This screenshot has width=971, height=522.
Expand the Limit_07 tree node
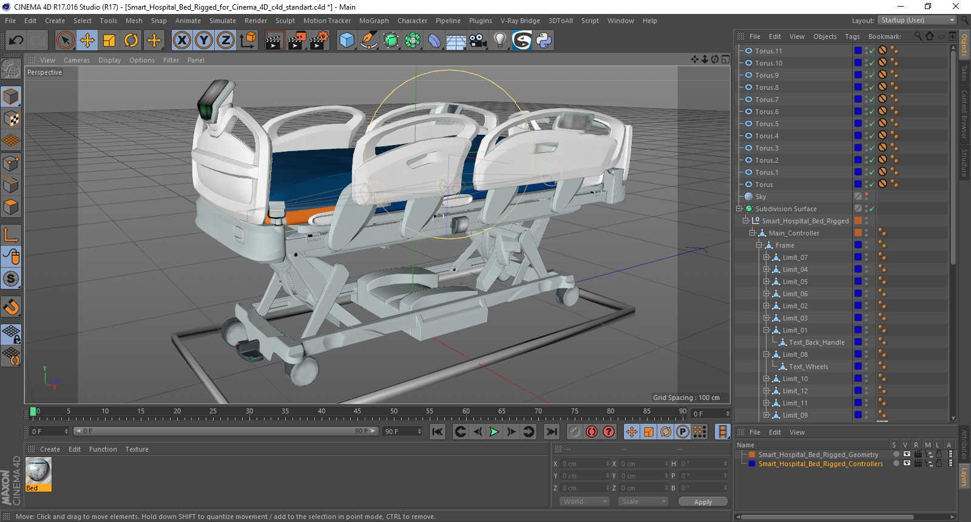766,257
